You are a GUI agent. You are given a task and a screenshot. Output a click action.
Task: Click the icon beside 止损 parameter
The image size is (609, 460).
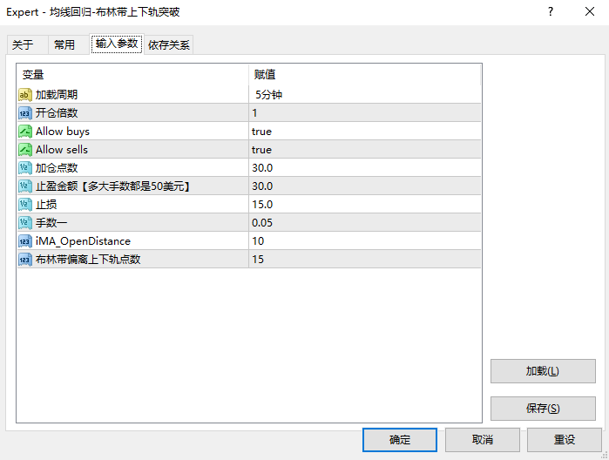click(x=25, y=204)
